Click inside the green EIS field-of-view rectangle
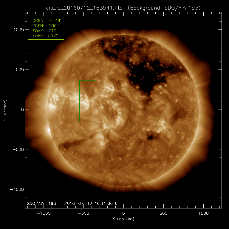This screenshot has height=229, width=229. [88, 100]
